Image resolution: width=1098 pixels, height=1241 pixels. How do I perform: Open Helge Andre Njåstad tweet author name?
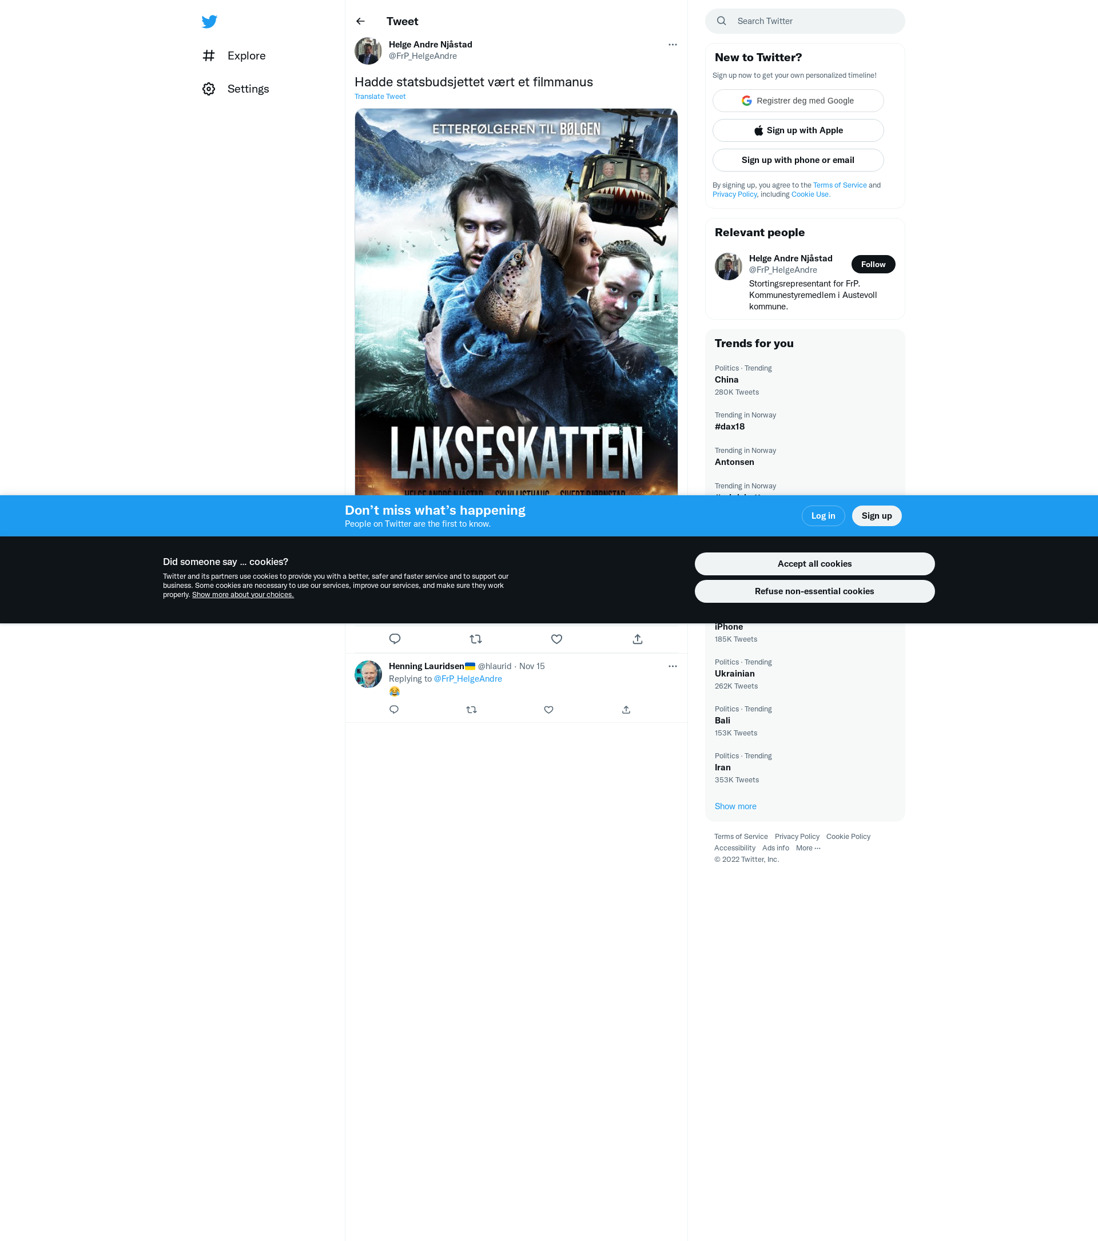coord(431,45)
